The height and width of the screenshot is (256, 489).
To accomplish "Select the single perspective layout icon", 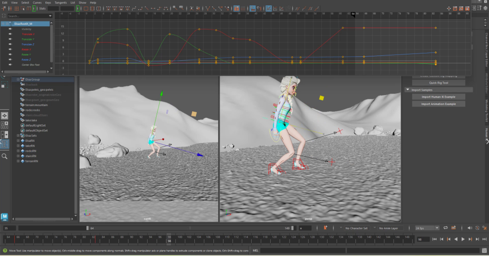I will pos(4,116).
